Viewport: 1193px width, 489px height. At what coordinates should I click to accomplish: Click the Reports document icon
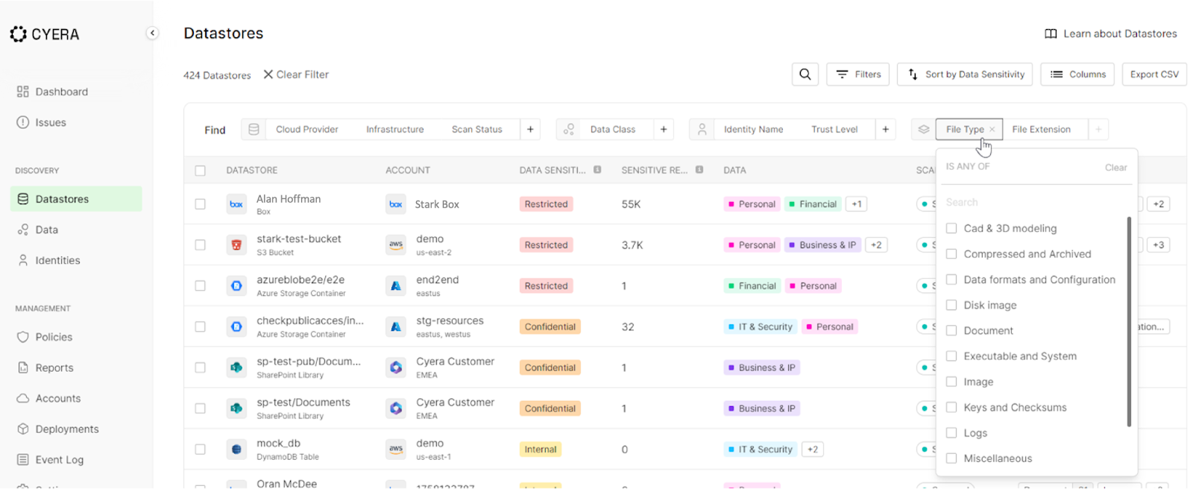click(x=23, y=367)
